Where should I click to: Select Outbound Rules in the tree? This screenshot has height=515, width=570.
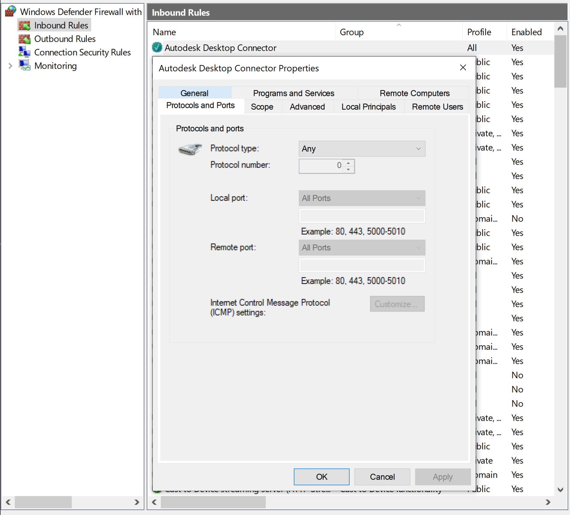pyautogui.click(x=65, y=39)
